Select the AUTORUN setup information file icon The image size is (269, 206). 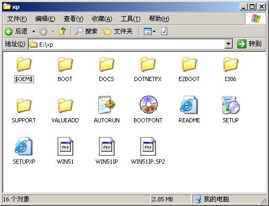pyautogui.click(x=107, y=105)
